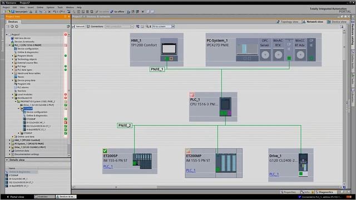Open the Help menu
The width and height of the screenshot is (356, 200).
pyautogui.click(x=79, y=7)
